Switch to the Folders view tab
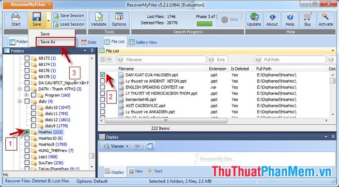The width and height of the screenshot is (339, 187). pos(18,42)
